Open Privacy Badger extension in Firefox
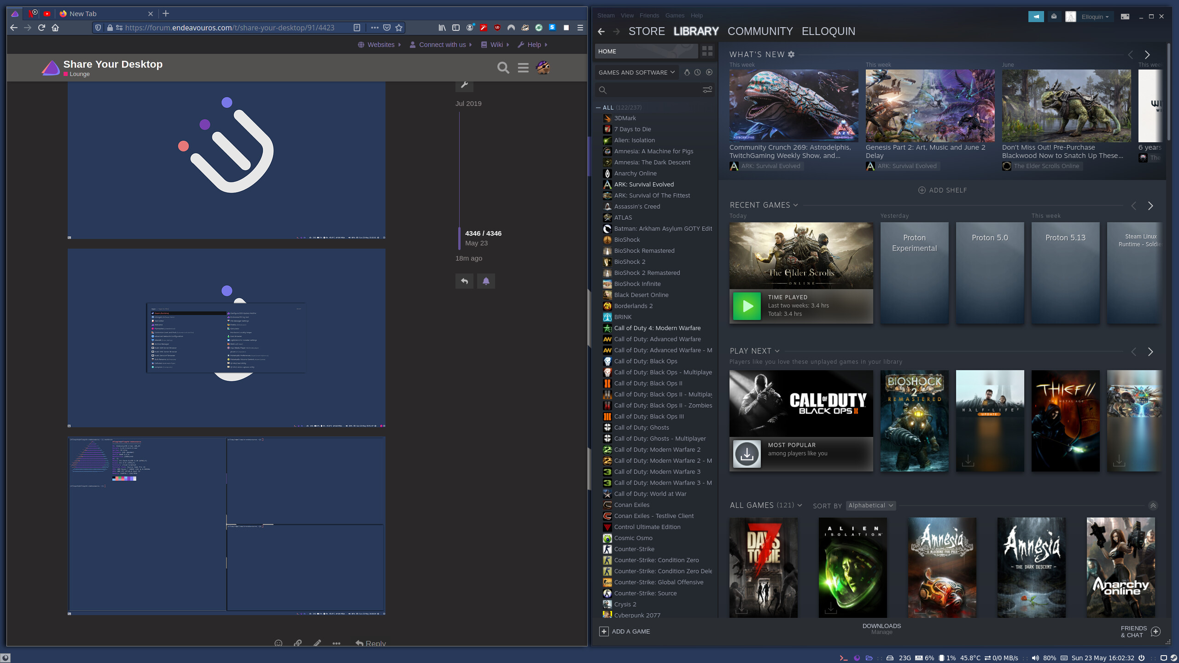 (x=525, y=28)
